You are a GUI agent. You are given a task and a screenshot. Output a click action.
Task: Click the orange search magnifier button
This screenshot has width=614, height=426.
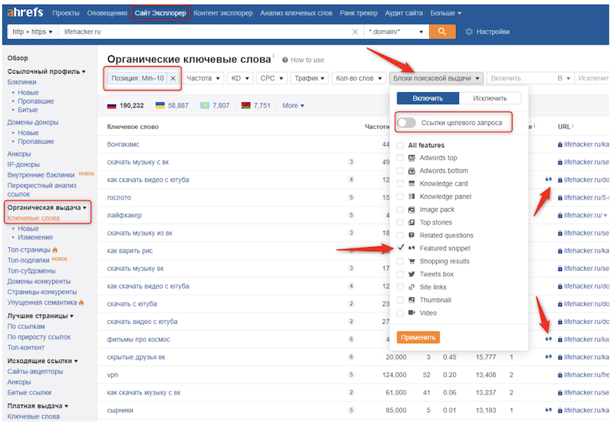(x=442, y=31)
